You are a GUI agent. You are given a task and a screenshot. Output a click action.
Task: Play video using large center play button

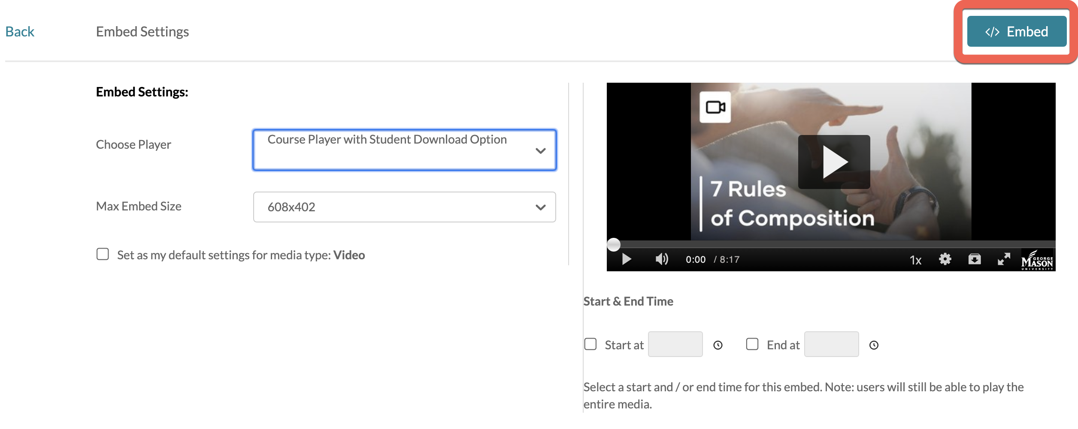tap(834, 162)
